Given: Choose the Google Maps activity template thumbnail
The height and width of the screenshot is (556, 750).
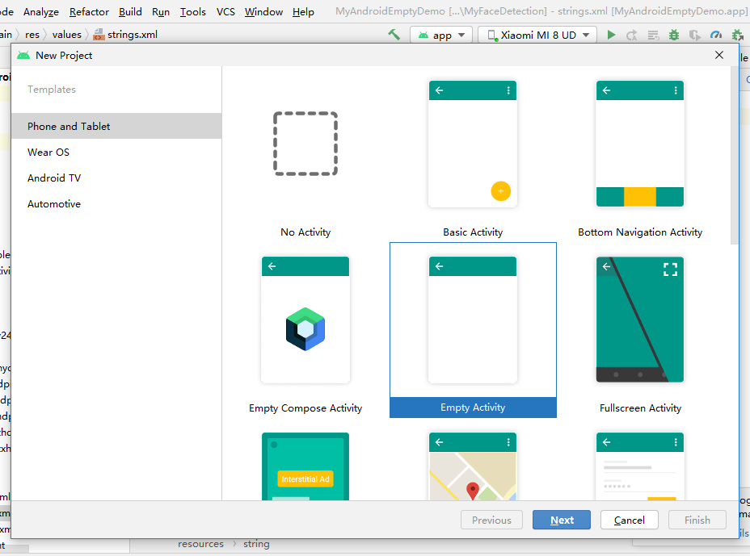Looking at the screenshot, I should pos(473,466).
